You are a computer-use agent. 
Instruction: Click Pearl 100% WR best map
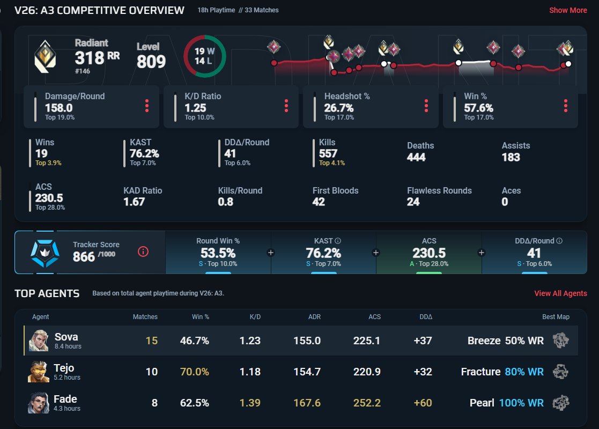tap(507, 403)
